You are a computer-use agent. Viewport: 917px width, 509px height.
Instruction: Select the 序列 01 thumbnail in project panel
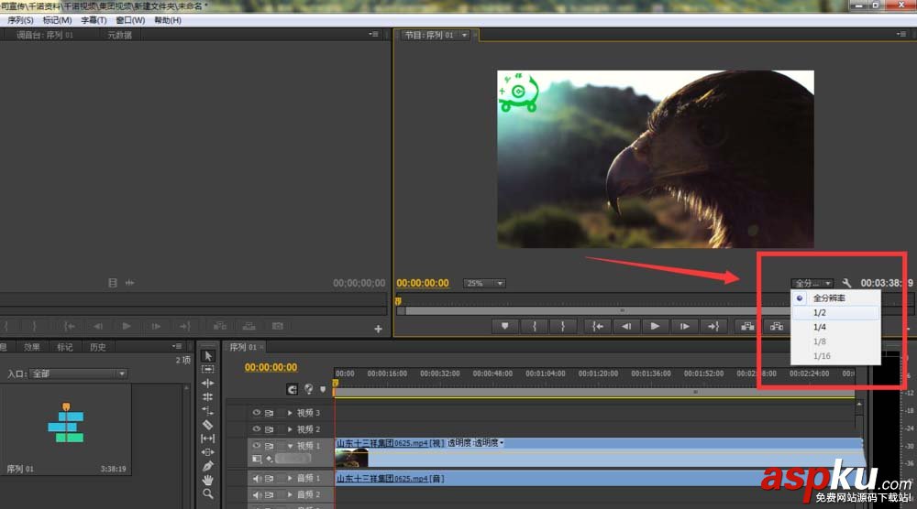pyautogui.click(x=68, y=425)
